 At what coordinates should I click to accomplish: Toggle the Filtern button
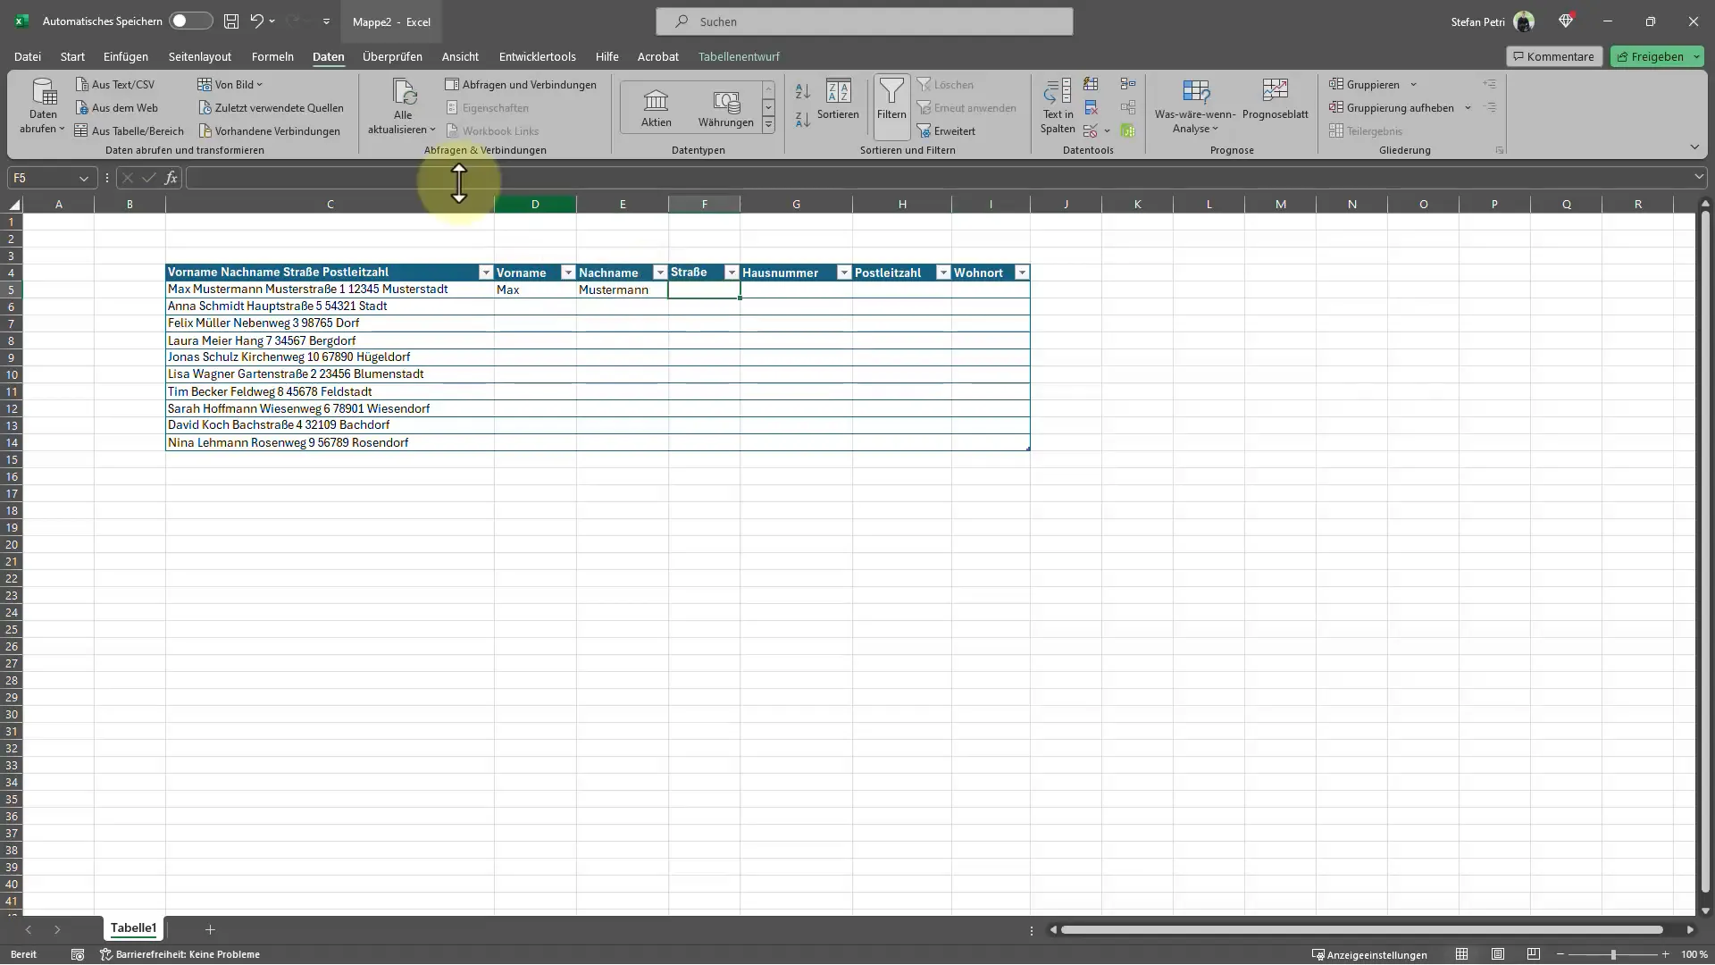click(891, 105)
